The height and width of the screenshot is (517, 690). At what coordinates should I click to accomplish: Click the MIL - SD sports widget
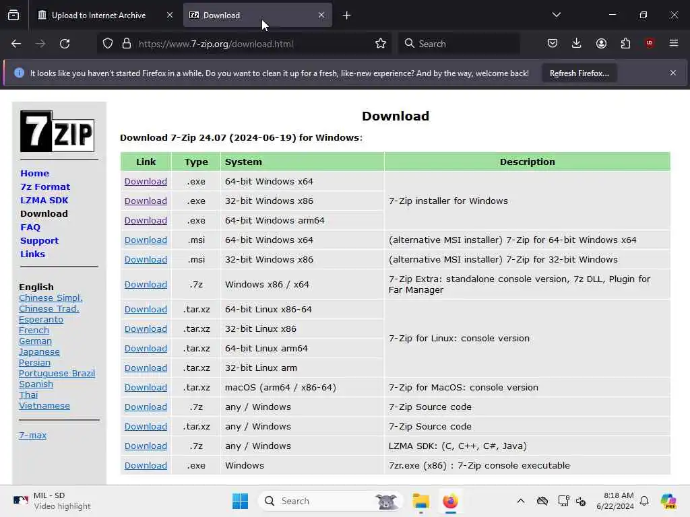pos(52,501)
